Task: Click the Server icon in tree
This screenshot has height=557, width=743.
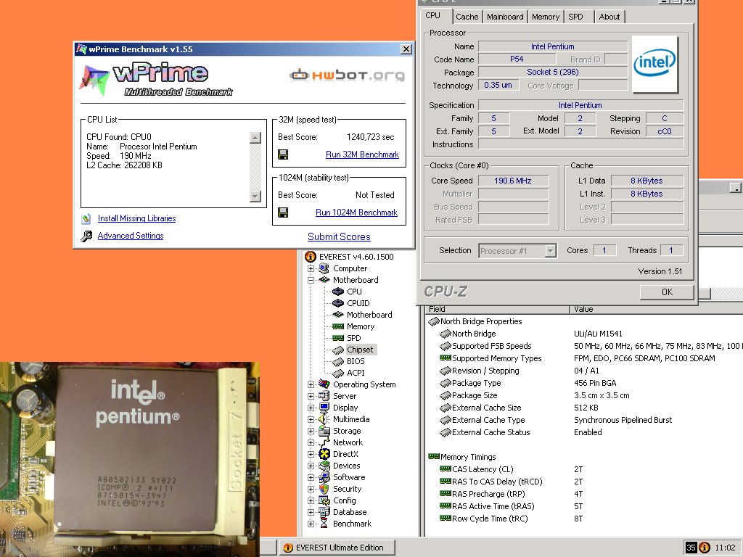Action: (324, 396)
